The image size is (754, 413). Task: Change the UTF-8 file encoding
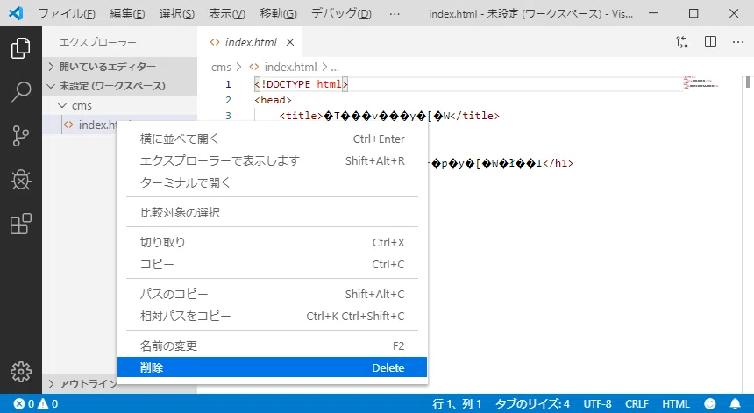pos(598,404)
